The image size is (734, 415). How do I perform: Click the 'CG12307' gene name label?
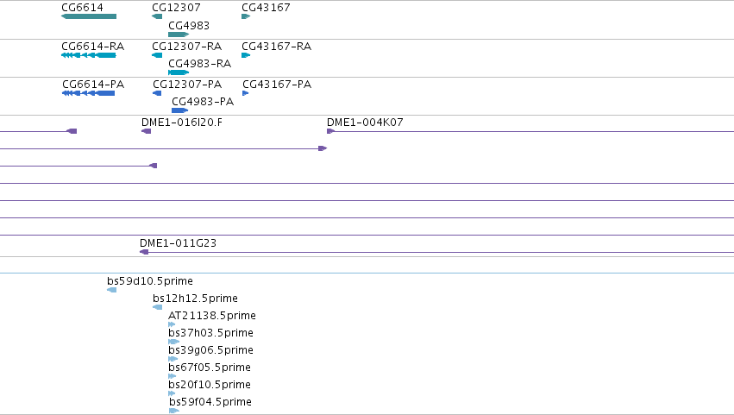click(x=177, y=8)
